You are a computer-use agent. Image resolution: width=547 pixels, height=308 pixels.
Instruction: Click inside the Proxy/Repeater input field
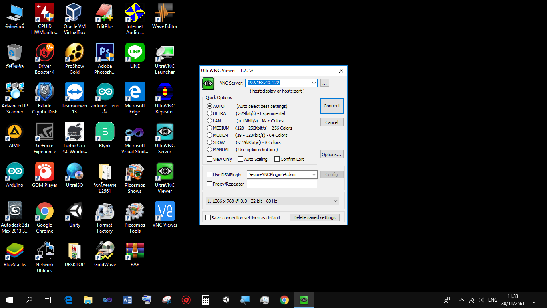tap(282, 184)
